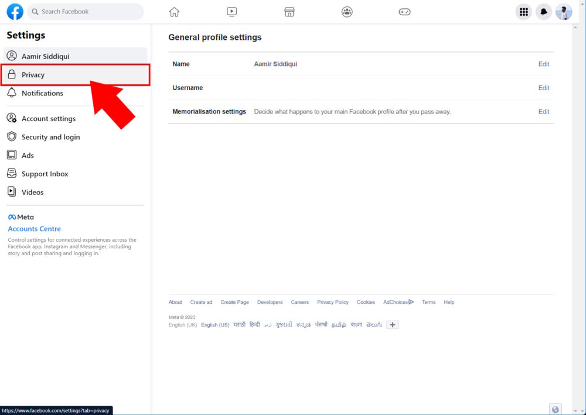Open the Groups section
The width and height of the screenshot is (586, 415).
347,11
